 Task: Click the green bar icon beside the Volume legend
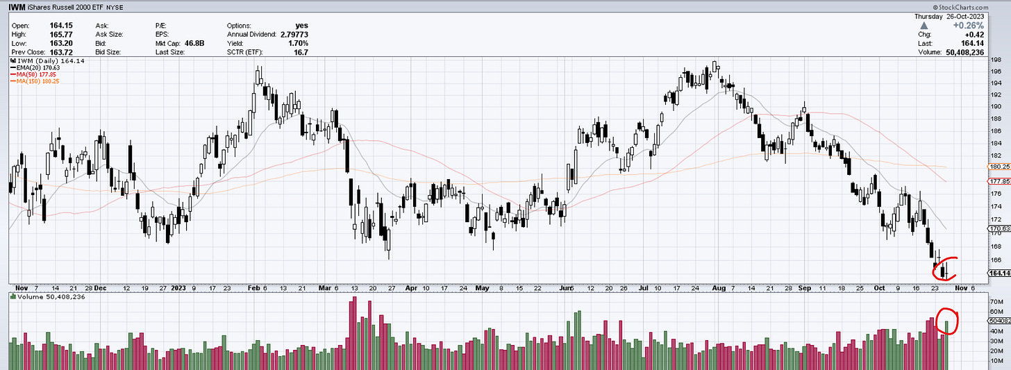12,296
